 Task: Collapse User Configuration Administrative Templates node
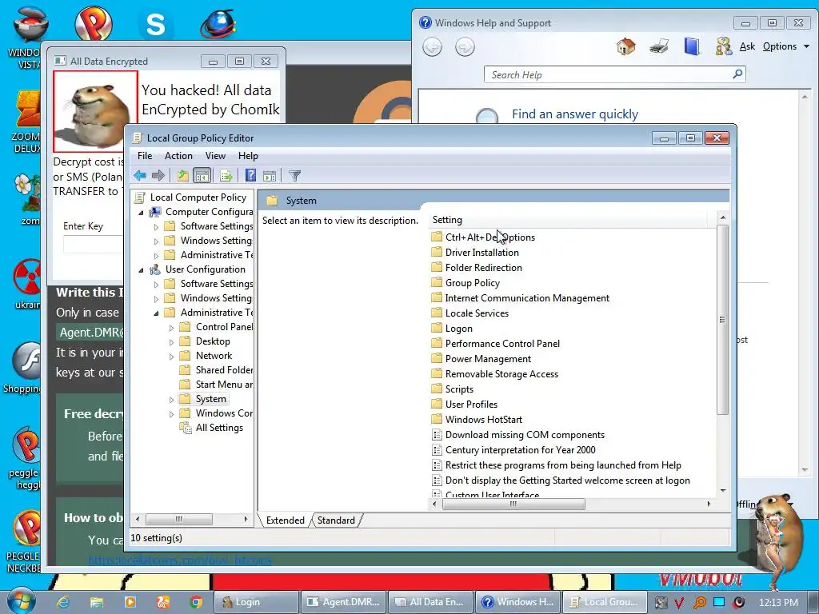point(156,313)
